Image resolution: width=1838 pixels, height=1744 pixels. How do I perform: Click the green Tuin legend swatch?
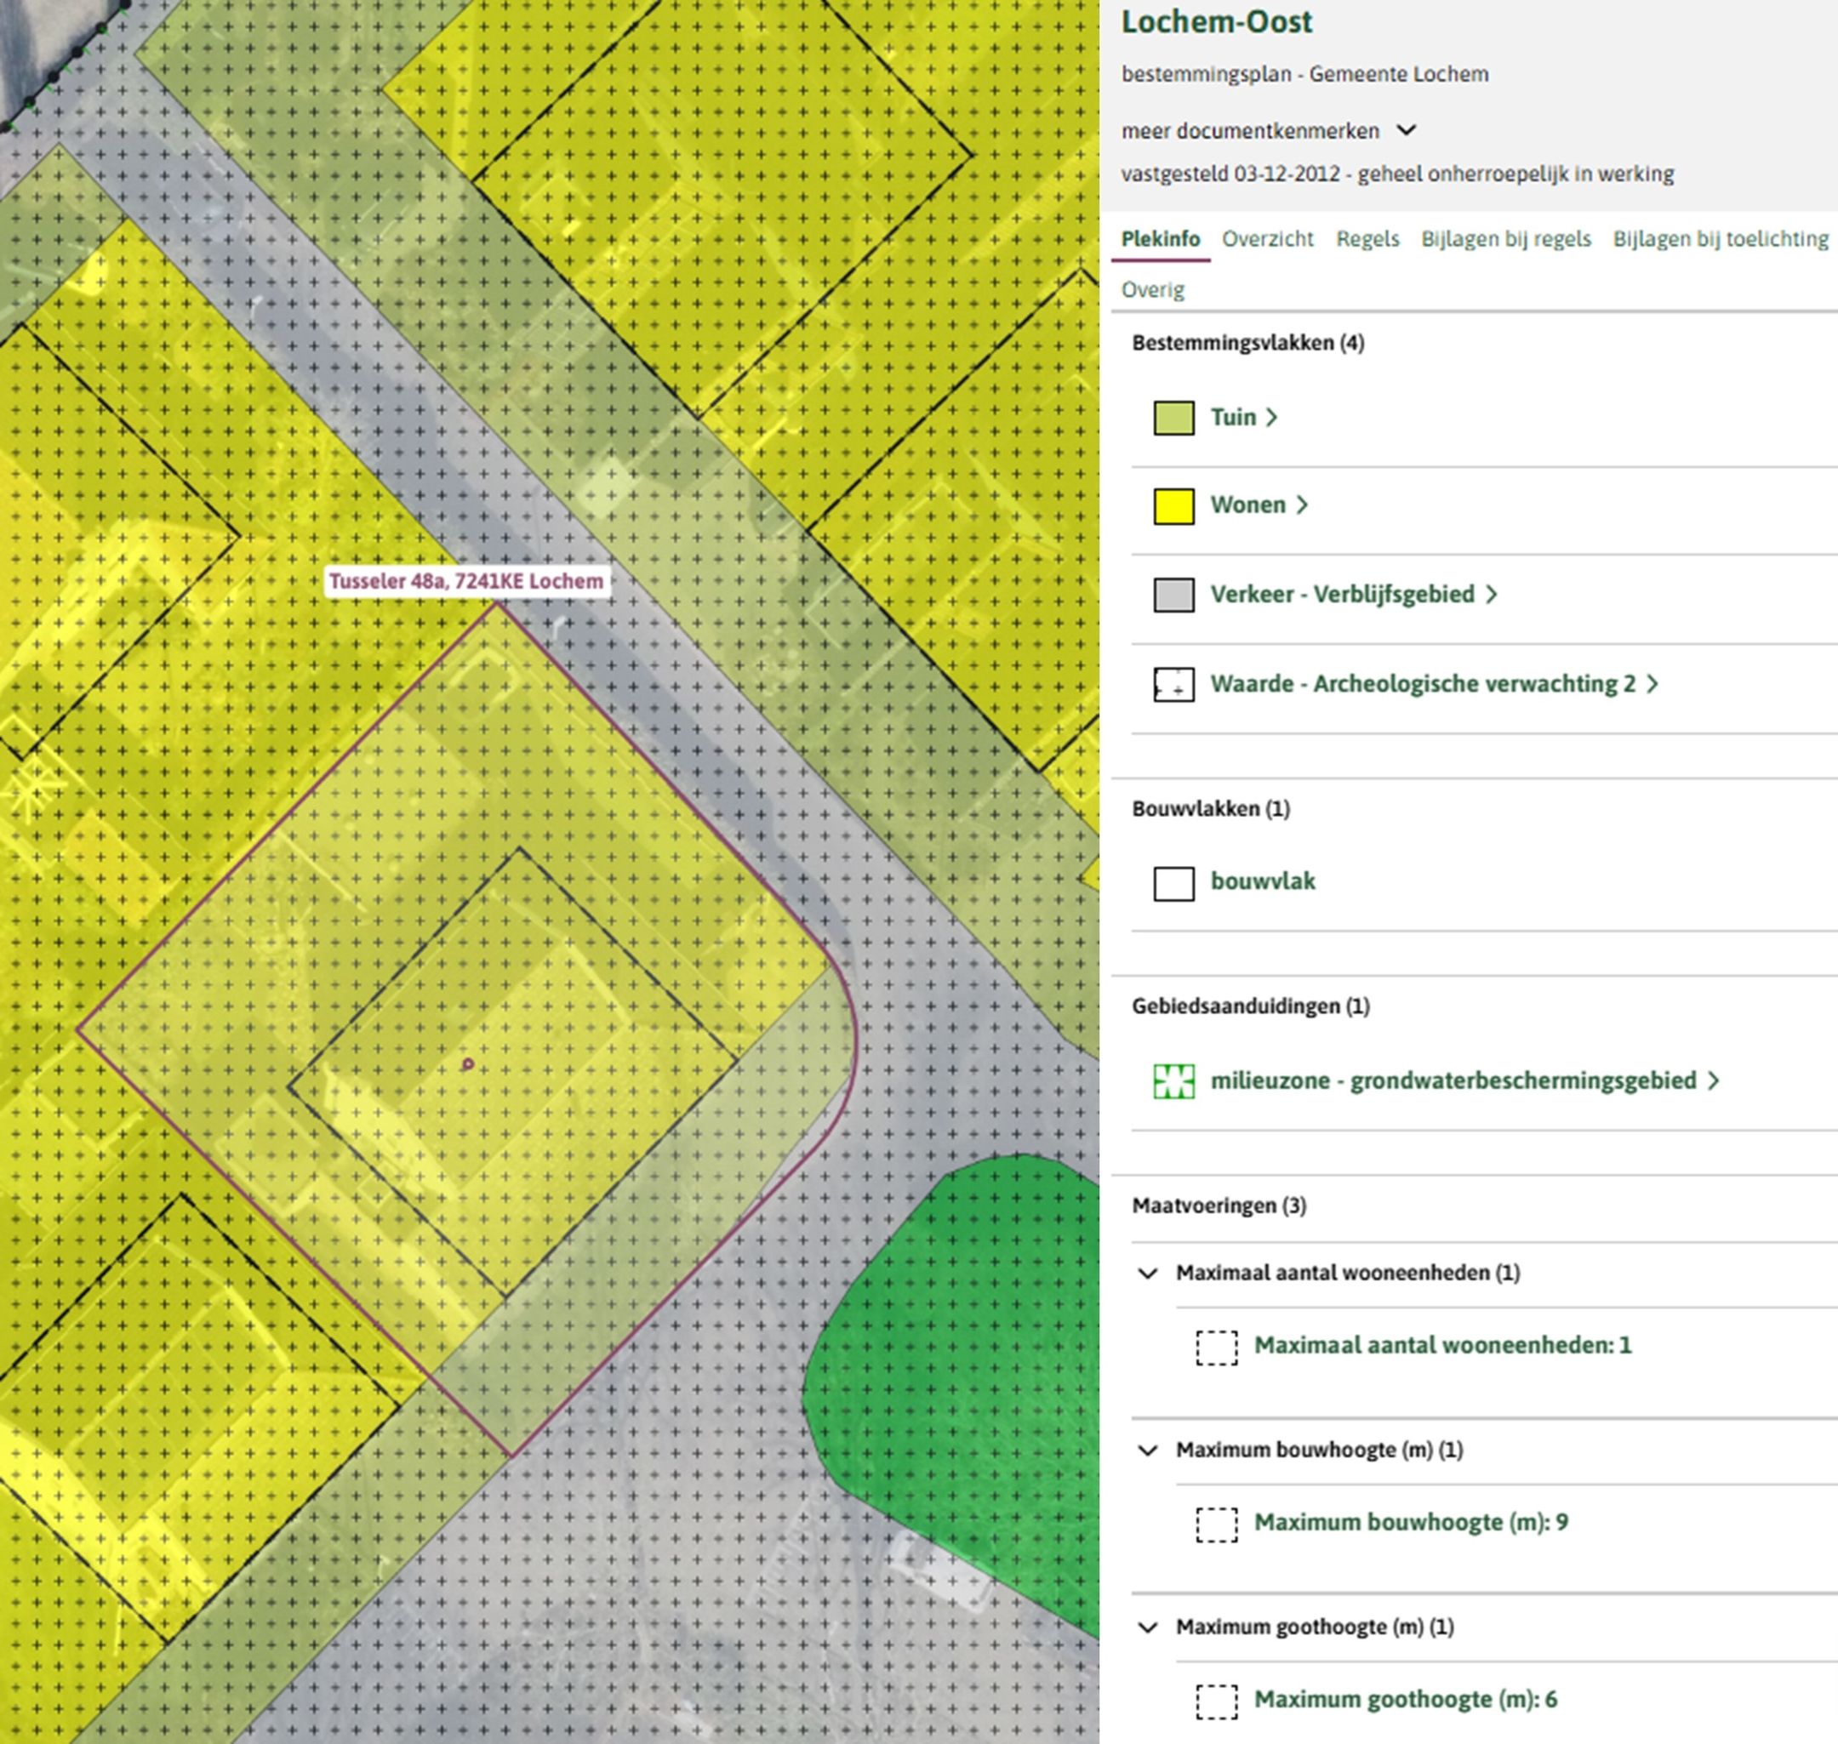[x=1173, y=418]
